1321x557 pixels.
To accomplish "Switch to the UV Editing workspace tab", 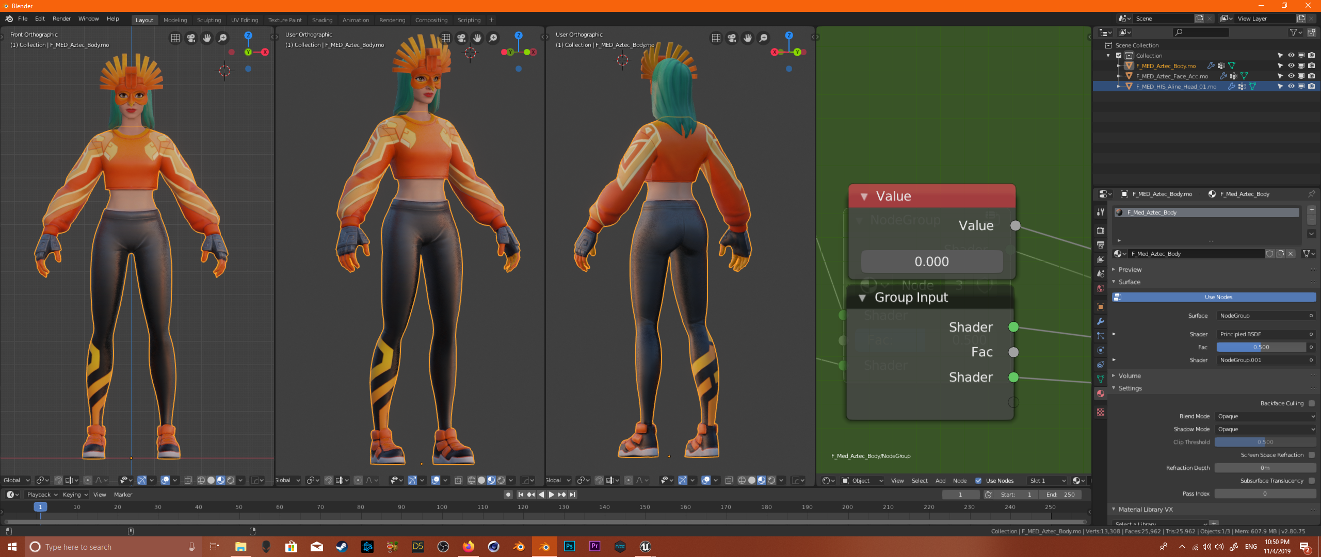I will tap(245, 20).
